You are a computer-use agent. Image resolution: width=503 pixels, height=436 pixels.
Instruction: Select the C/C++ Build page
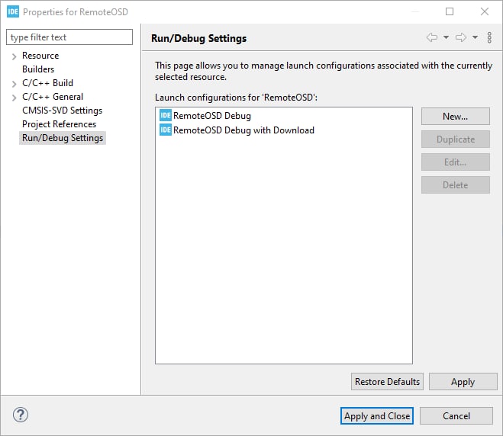click(x=47, y=83)
